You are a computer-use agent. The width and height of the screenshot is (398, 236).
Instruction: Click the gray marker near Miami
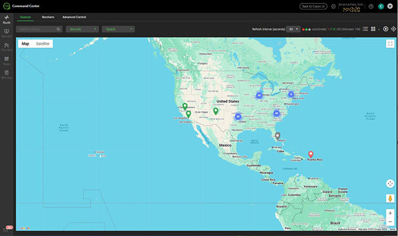coord(278,136)
